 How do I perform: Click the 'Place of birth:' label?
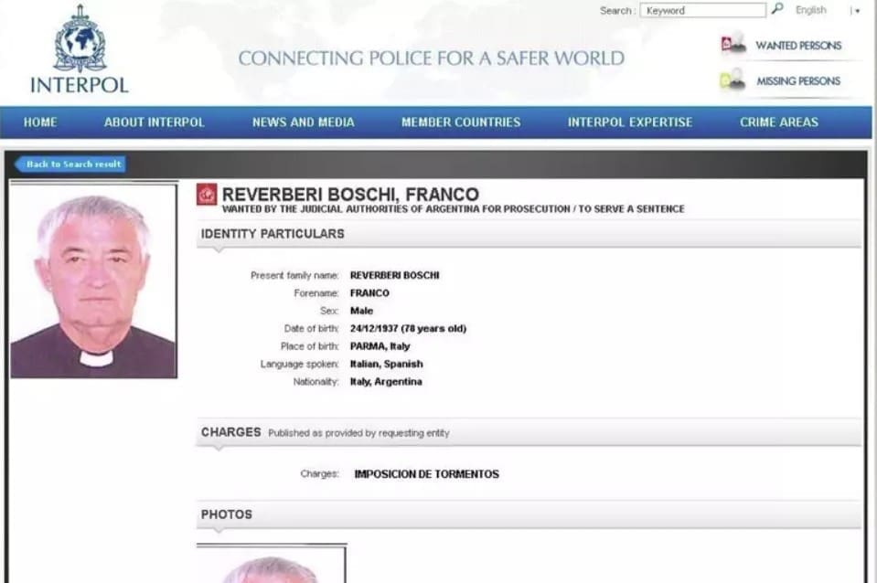coord(309,346)
